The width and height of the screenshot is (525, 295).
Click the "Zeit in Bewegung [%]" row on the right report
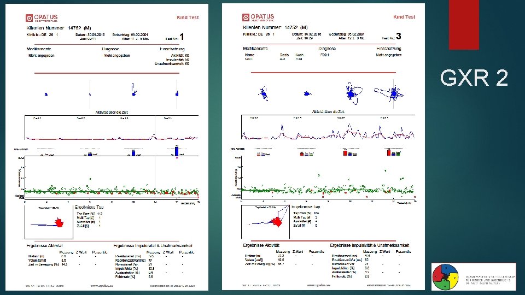(280, 264)
